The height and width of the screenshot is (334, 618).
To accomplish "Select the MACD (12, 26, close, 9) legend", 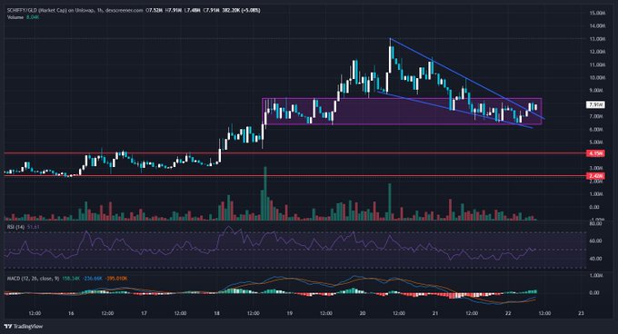I will point(33,279).
